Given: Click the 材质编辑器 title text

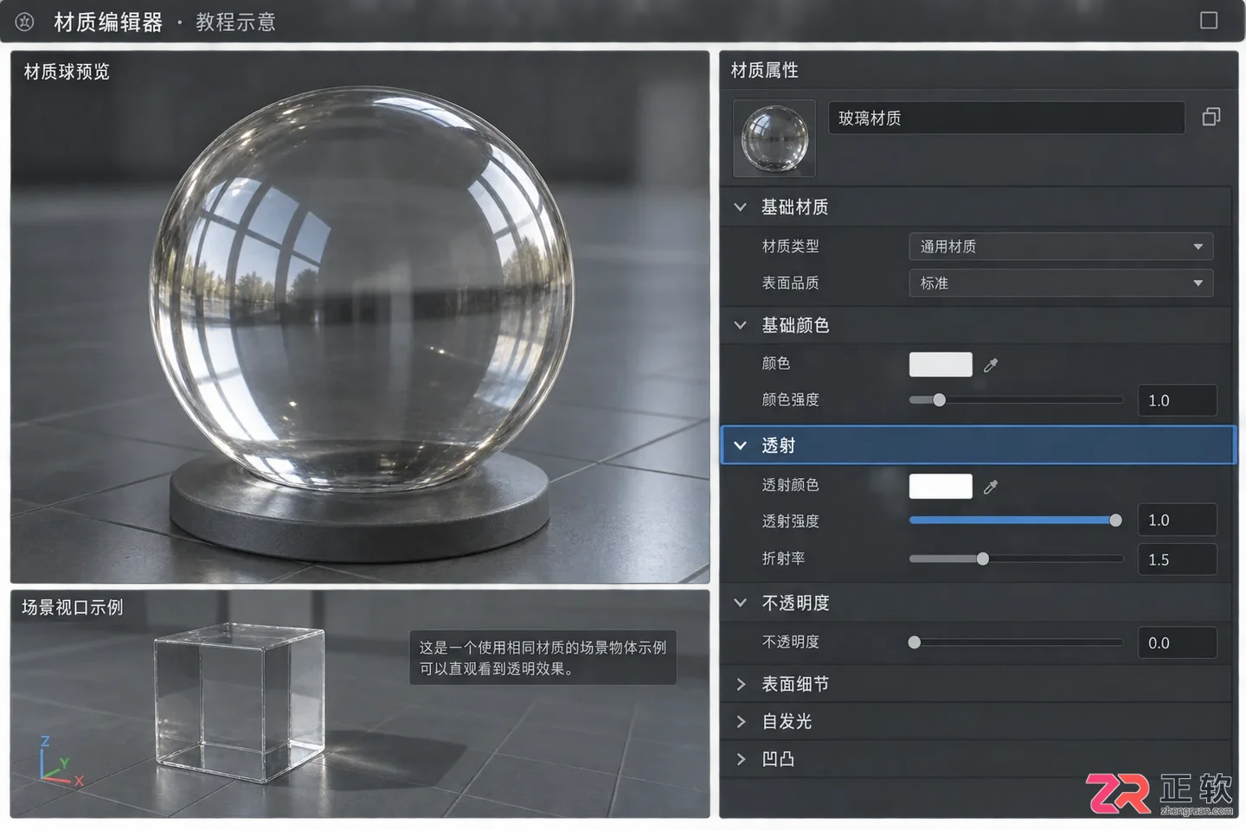Looking at the screenshot, I should 108,22.
